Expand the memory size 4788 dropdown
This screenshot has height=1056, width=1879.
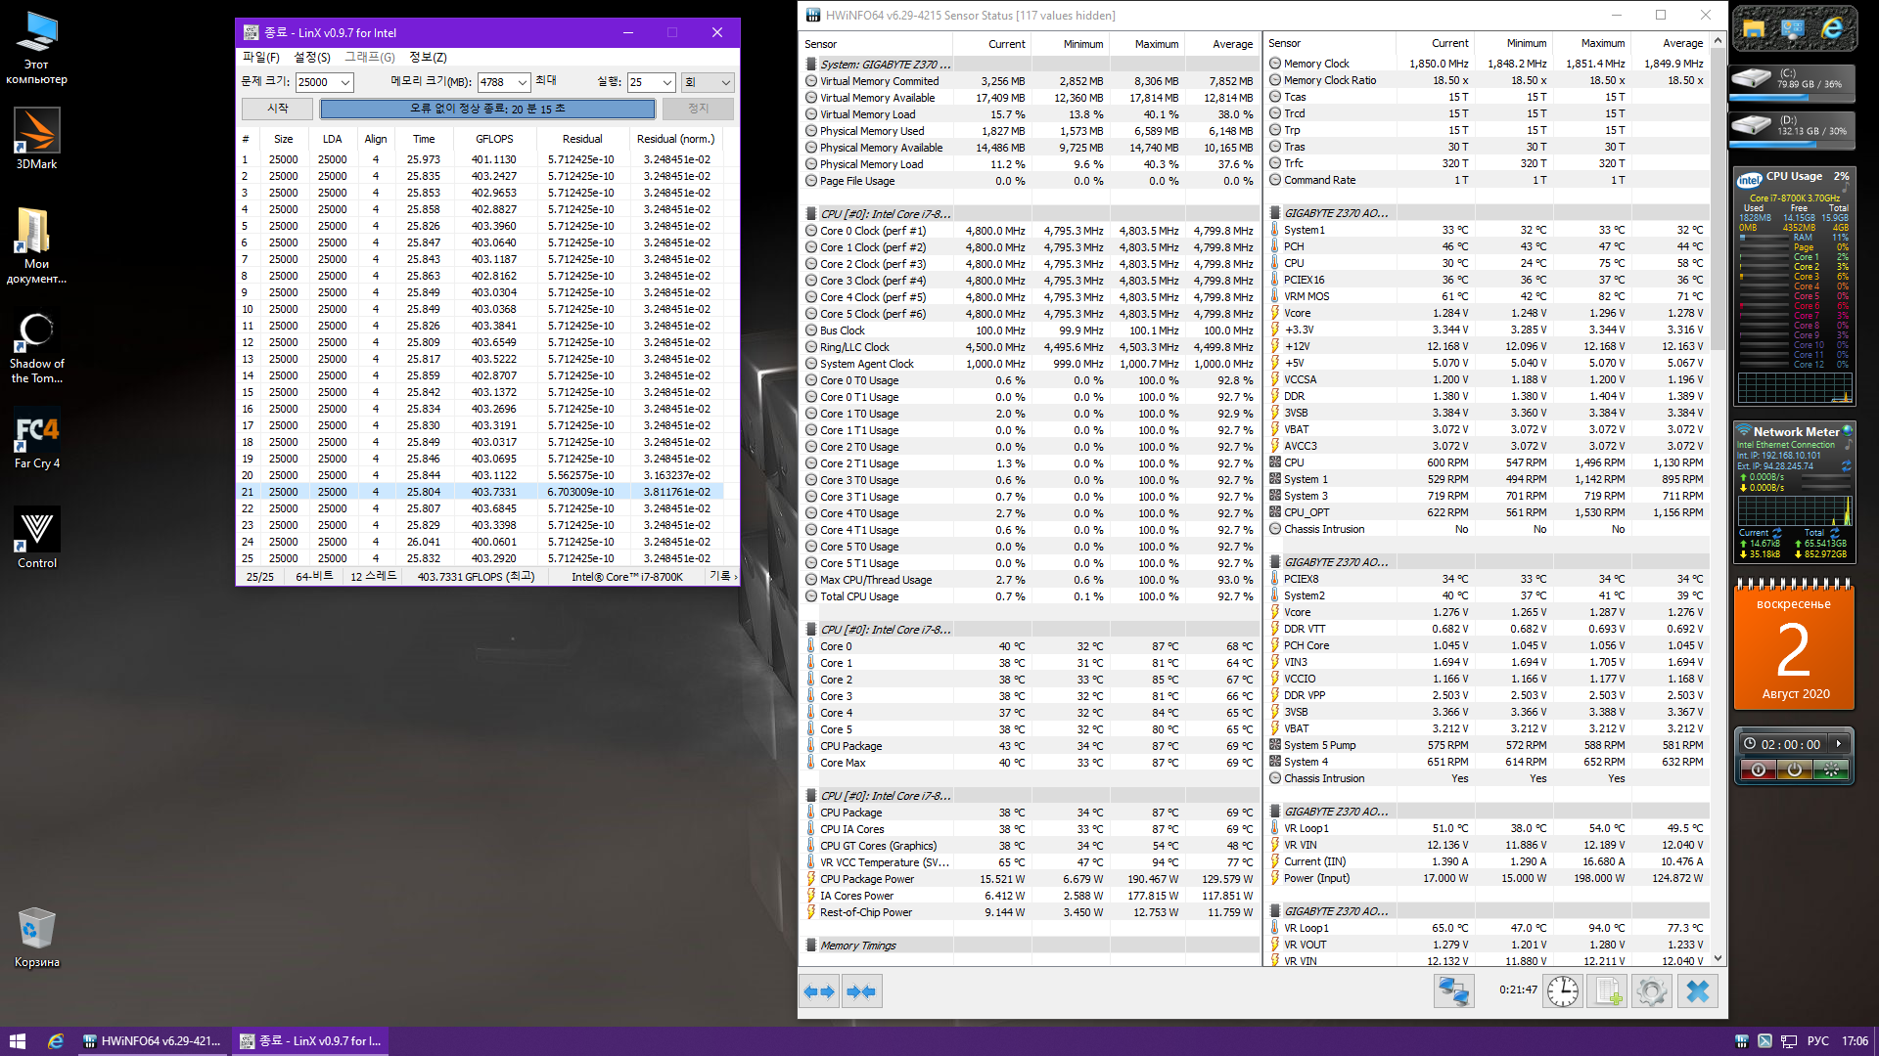(x=523, y=83)
